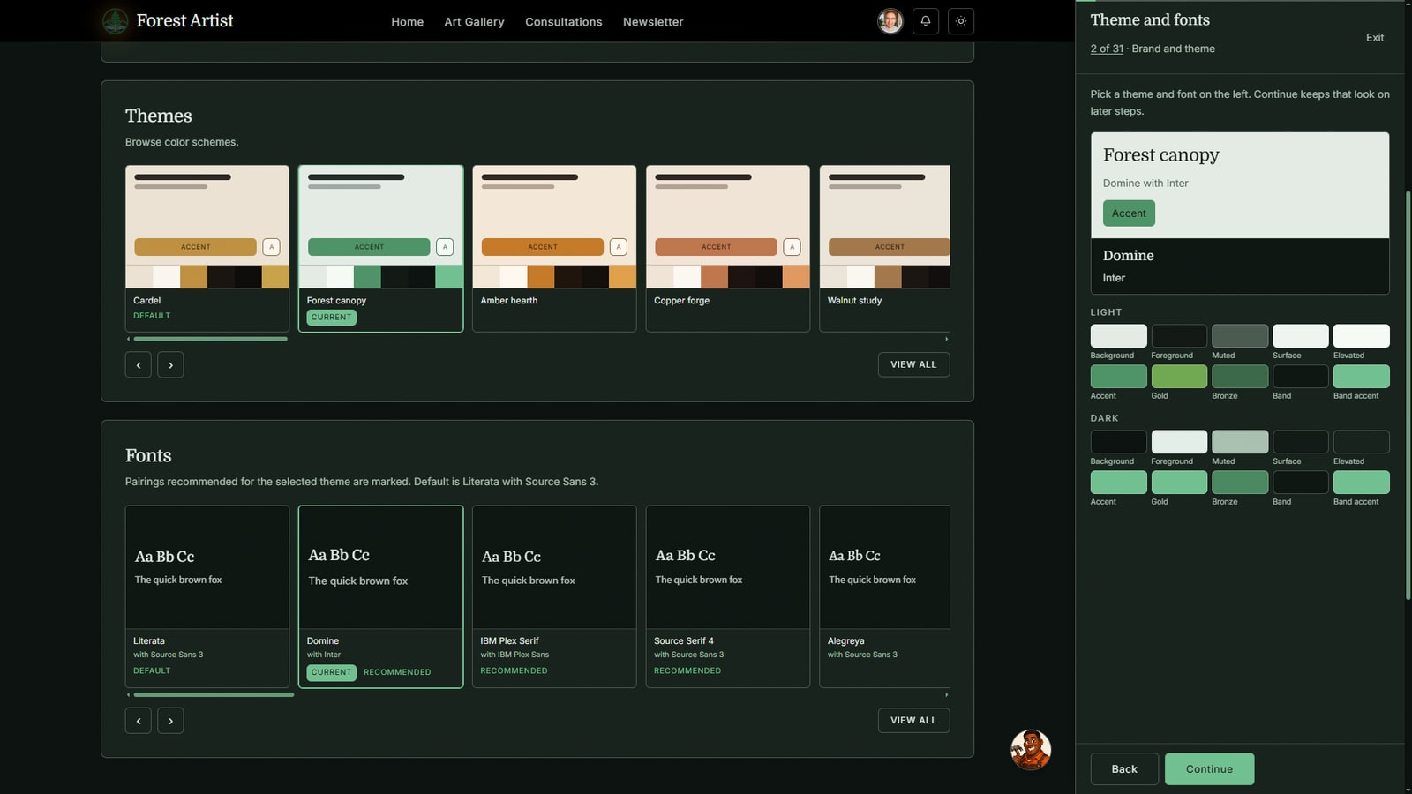The height and width of the screenshot is (794, 1412).
Task: Advance fonts carousel with right chevron
Action: [x=170, y=721]
